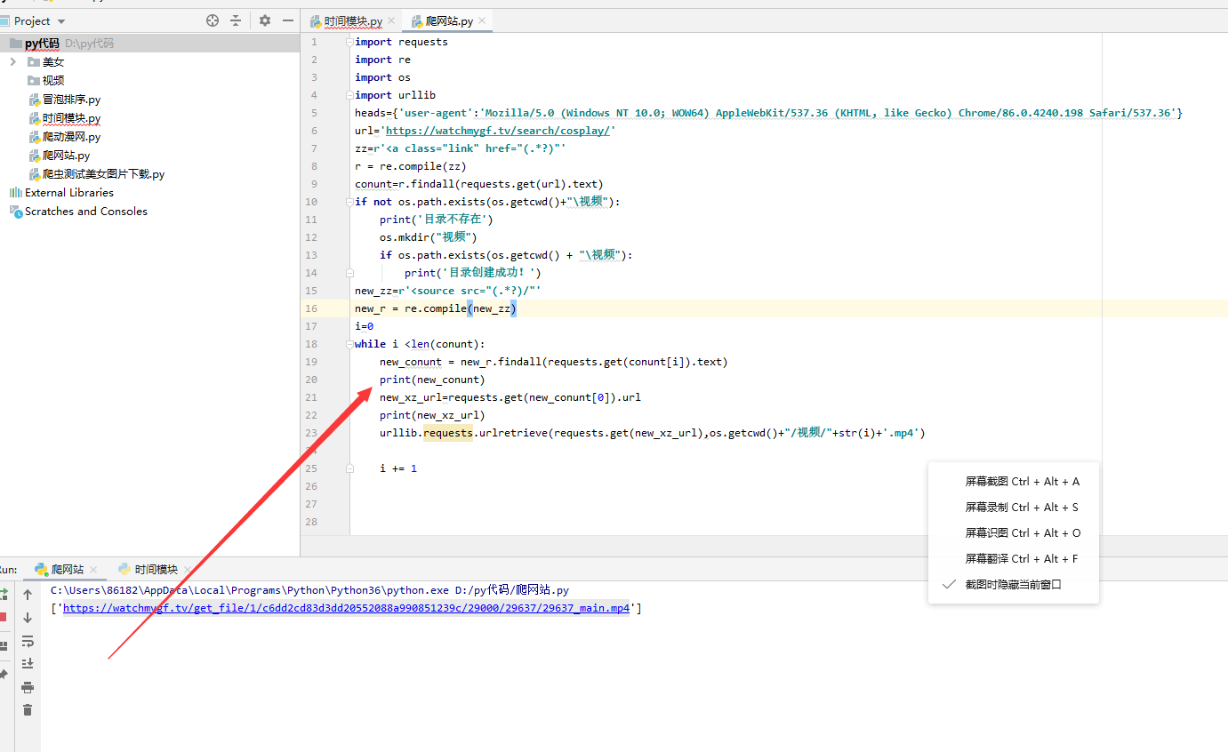
Task: Click the print icon in Run console
Action: click(x=28, y=687)
